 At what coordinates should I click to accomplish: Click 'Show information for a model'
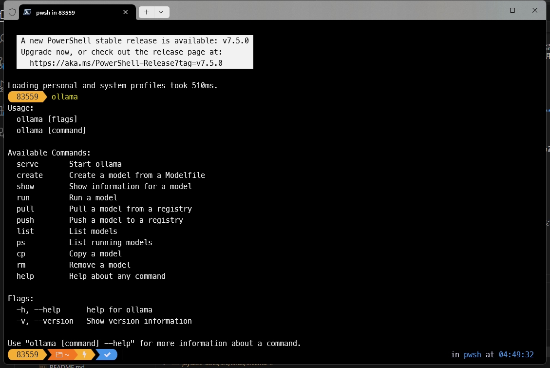[x=131, y=187]
